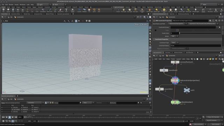The width and height of the screenshot is (224, 126).
Task: Open Constraint Group selection dropdown arrow
Action: click(217, 27)
